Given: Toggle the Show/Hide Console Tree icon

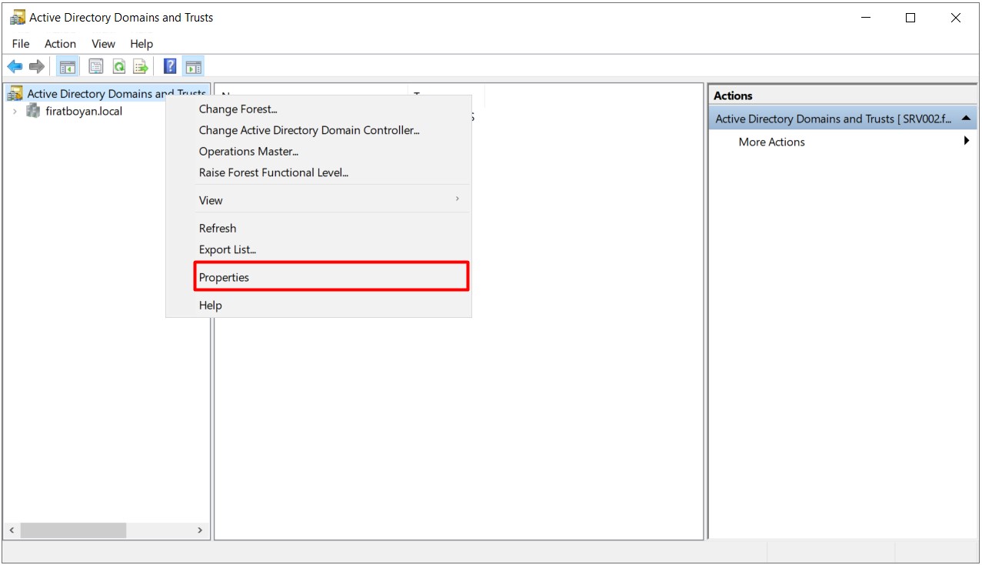Looking at the screenshot, I should [x=68, y=67].
